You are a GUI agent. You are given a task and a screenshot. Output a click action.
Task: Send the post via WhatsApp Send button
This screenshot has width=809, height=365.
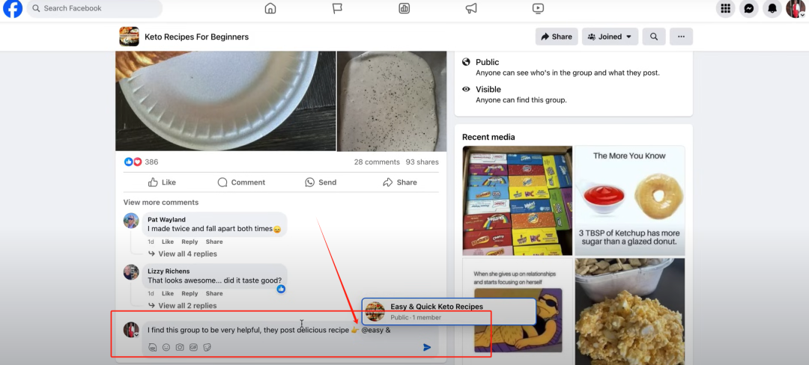coord(321,182)
